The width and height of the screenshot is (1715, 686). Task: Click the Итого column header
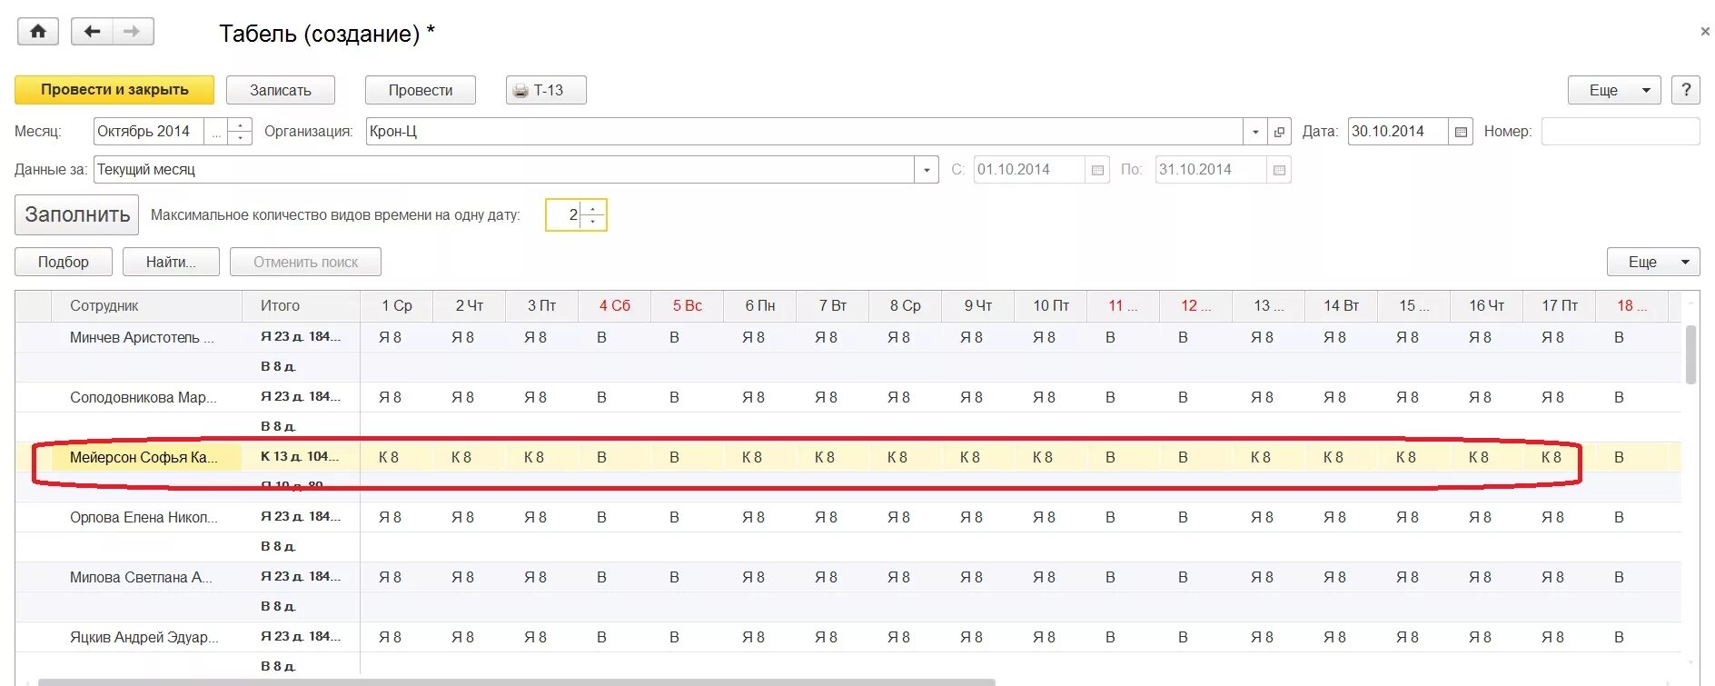(301, 306)
